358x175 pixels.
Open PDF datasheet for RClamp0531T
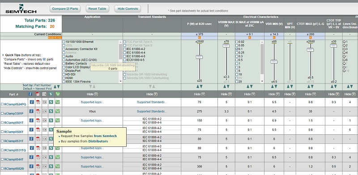(x=38, y=139)
